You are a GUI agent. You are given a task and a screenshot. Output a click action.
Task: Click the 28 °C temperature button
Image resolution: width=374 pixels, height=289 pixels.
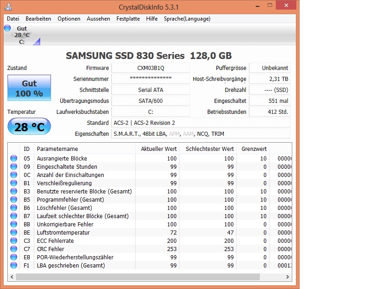29,126
